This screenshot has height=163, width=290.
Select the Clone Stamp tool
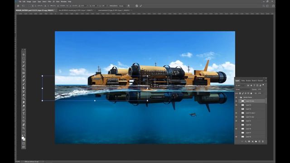[24, 87]
